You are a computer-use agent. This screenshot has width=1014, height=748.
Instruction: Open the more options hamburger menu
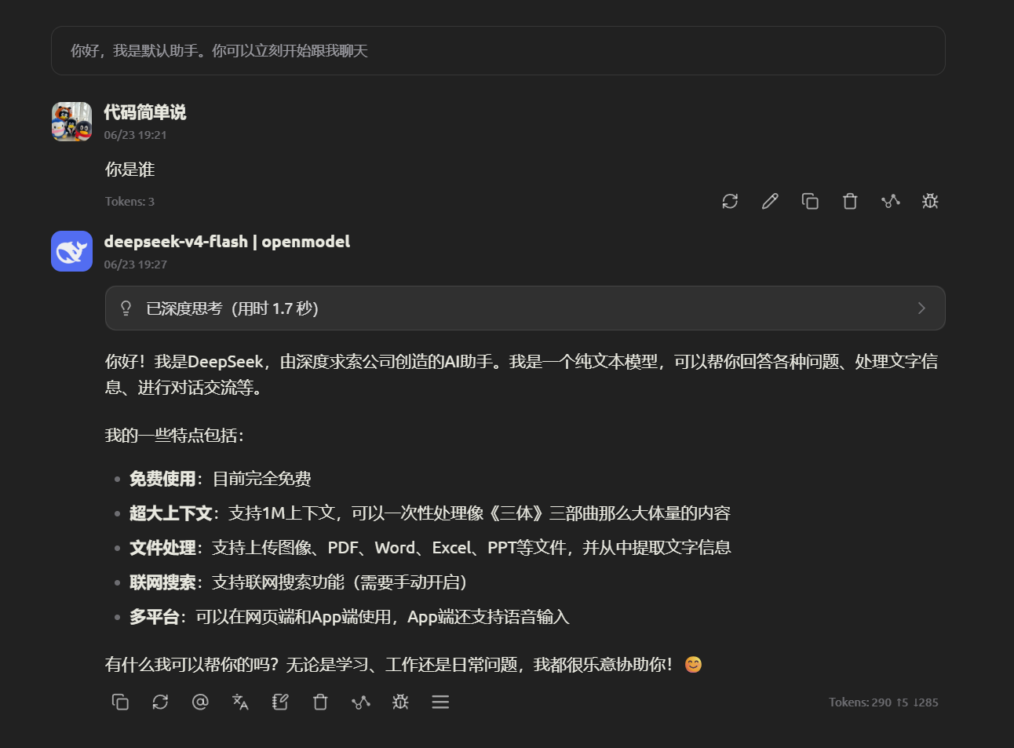[440, 702]
